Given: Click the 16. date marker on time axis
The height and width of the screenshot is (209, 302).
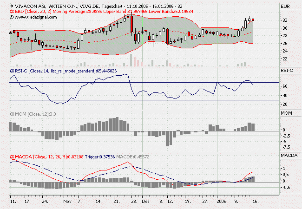Looking at the screenshot, I should [255, 202].
